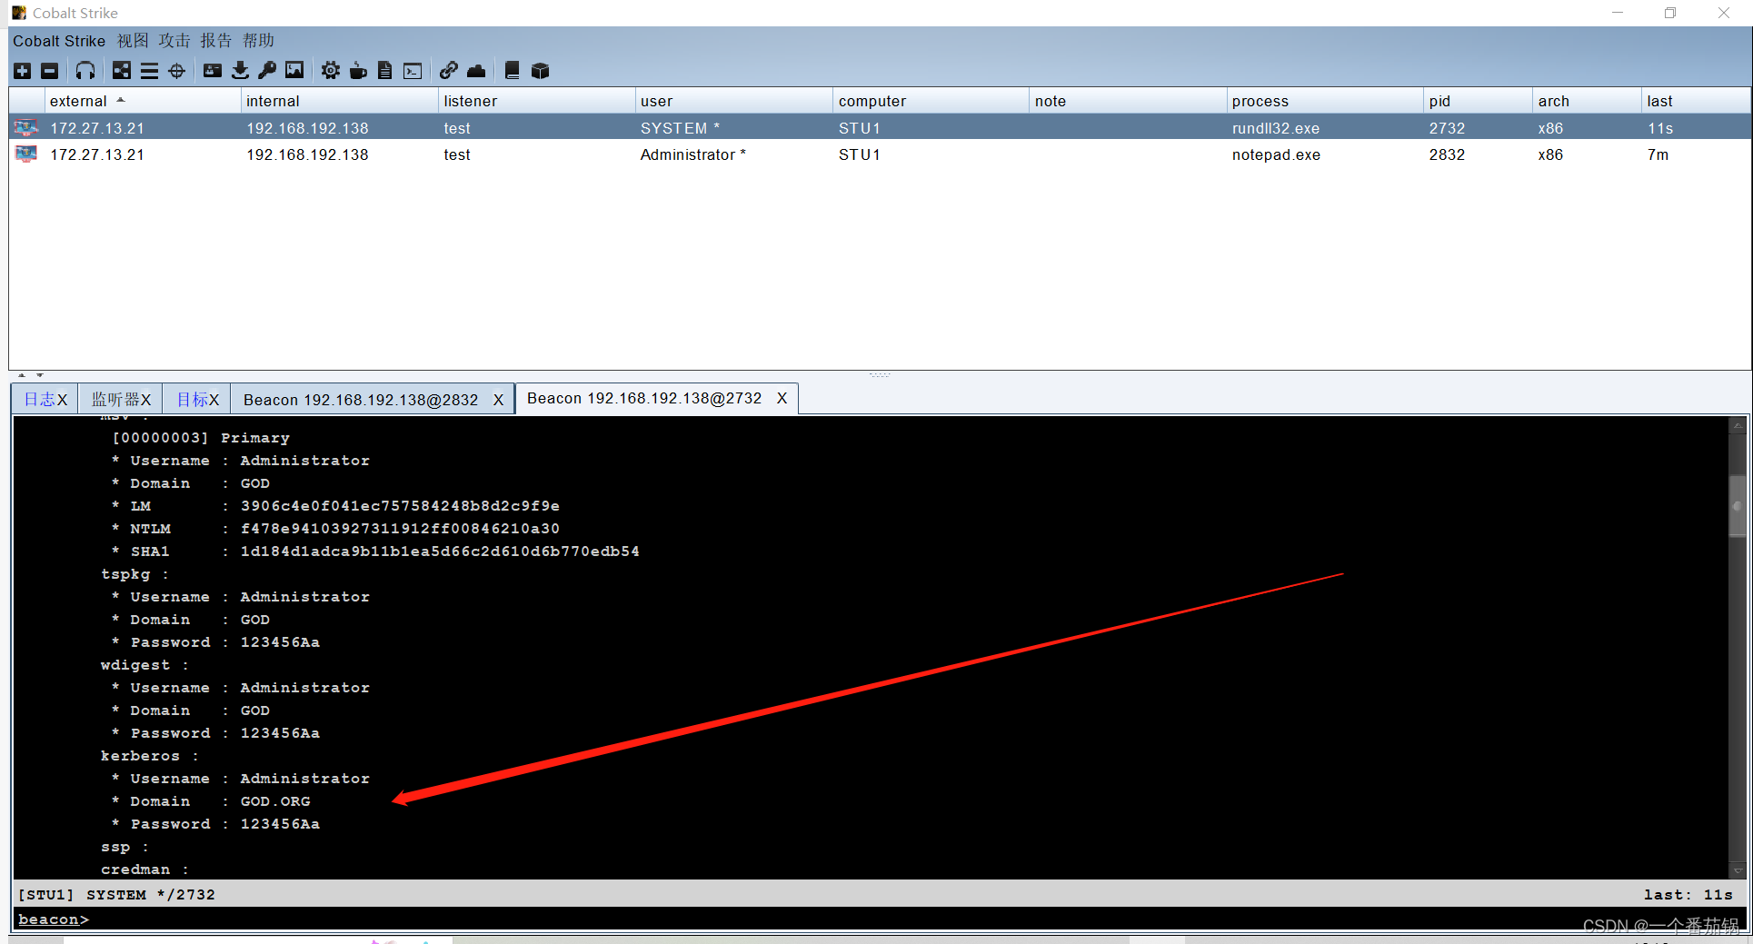Viewport: 1753px width, 944px height.
Task: Collapse the top pane with the up arrow
Action: 22,374
